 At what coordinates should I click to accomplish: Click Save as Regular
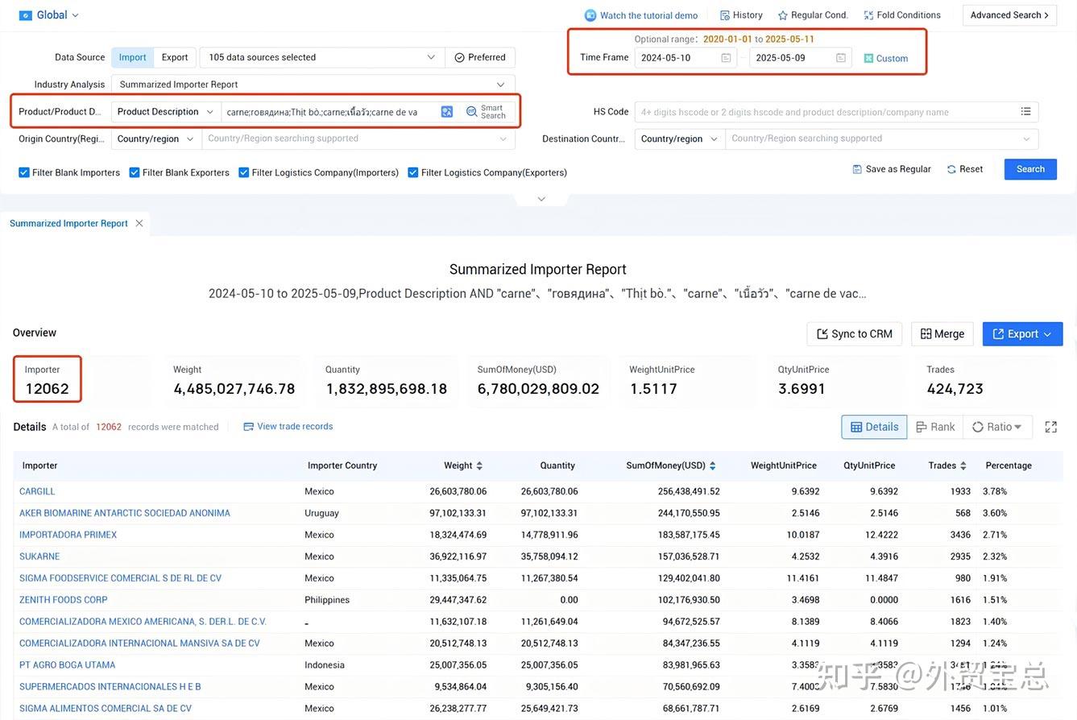tap(892, 169)
